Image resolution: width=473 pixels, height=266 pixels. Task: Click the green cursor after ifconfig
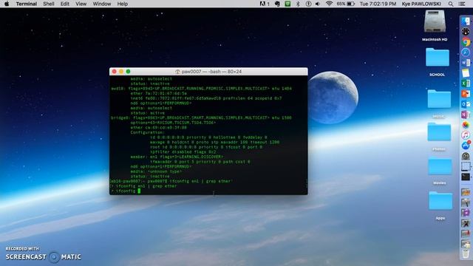pyautogui.click(x=139, y=191)
